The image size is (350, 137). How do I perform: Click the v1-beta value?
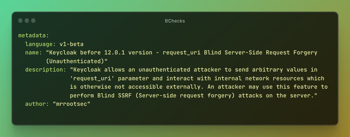coord(71,44)
